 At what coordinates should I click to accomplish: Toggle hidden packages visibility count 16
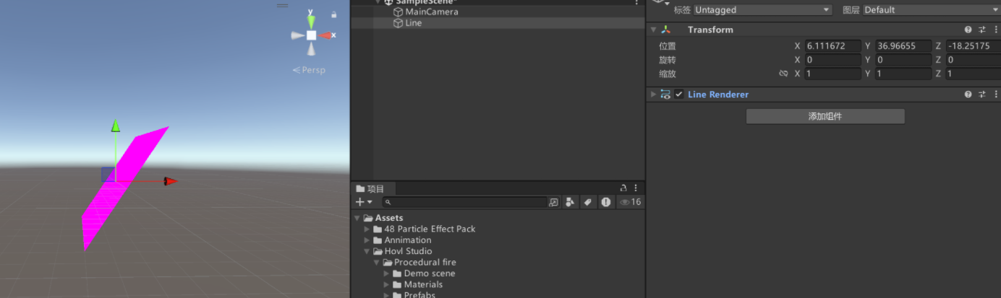click(x=630, y=203)
